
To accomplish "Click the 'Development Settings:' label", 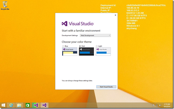I will pos(70,36).
